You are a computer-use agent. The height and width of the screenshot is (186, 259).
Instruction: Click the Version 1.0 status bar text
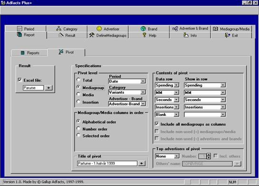(x=44, y=182)
